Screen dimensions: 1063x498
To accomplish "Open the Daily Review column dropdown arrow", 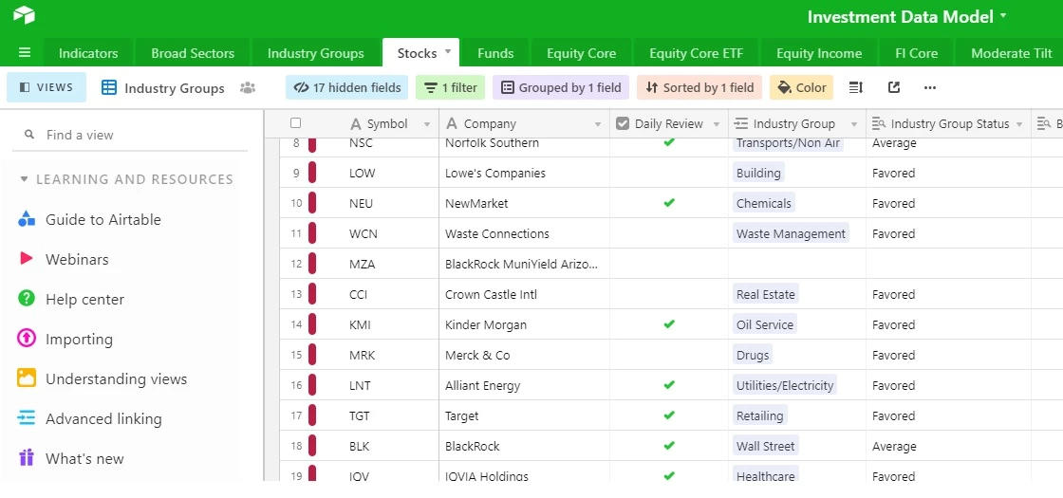I will (x=717, y=124).
